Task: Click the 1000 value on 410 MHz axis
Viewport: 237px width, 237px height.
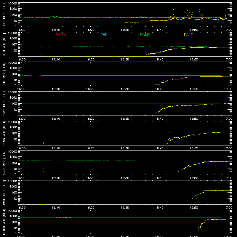Action: 13,39
